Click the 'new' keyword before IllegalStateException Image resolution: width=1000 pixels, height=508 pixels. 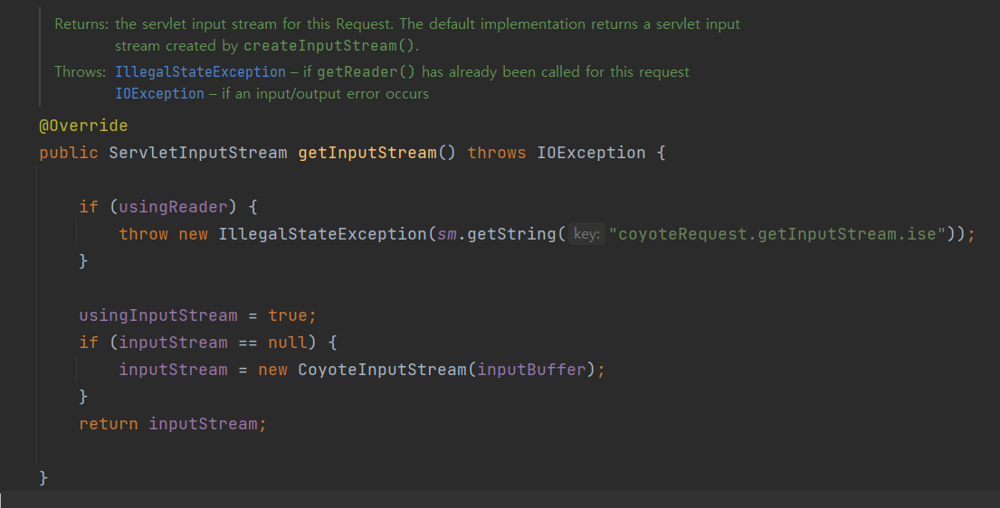[x=194, y=234]
